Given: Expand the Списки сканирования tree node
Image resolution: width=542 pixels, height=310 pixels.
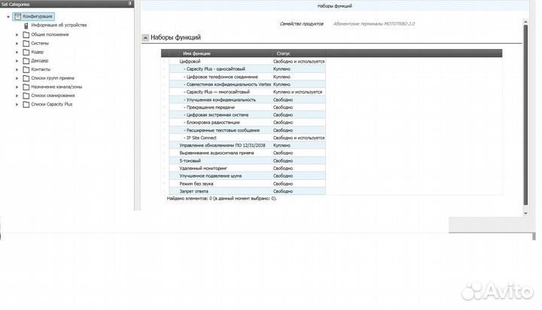Looking at the screenshot, I should click(x=17, y=96).
